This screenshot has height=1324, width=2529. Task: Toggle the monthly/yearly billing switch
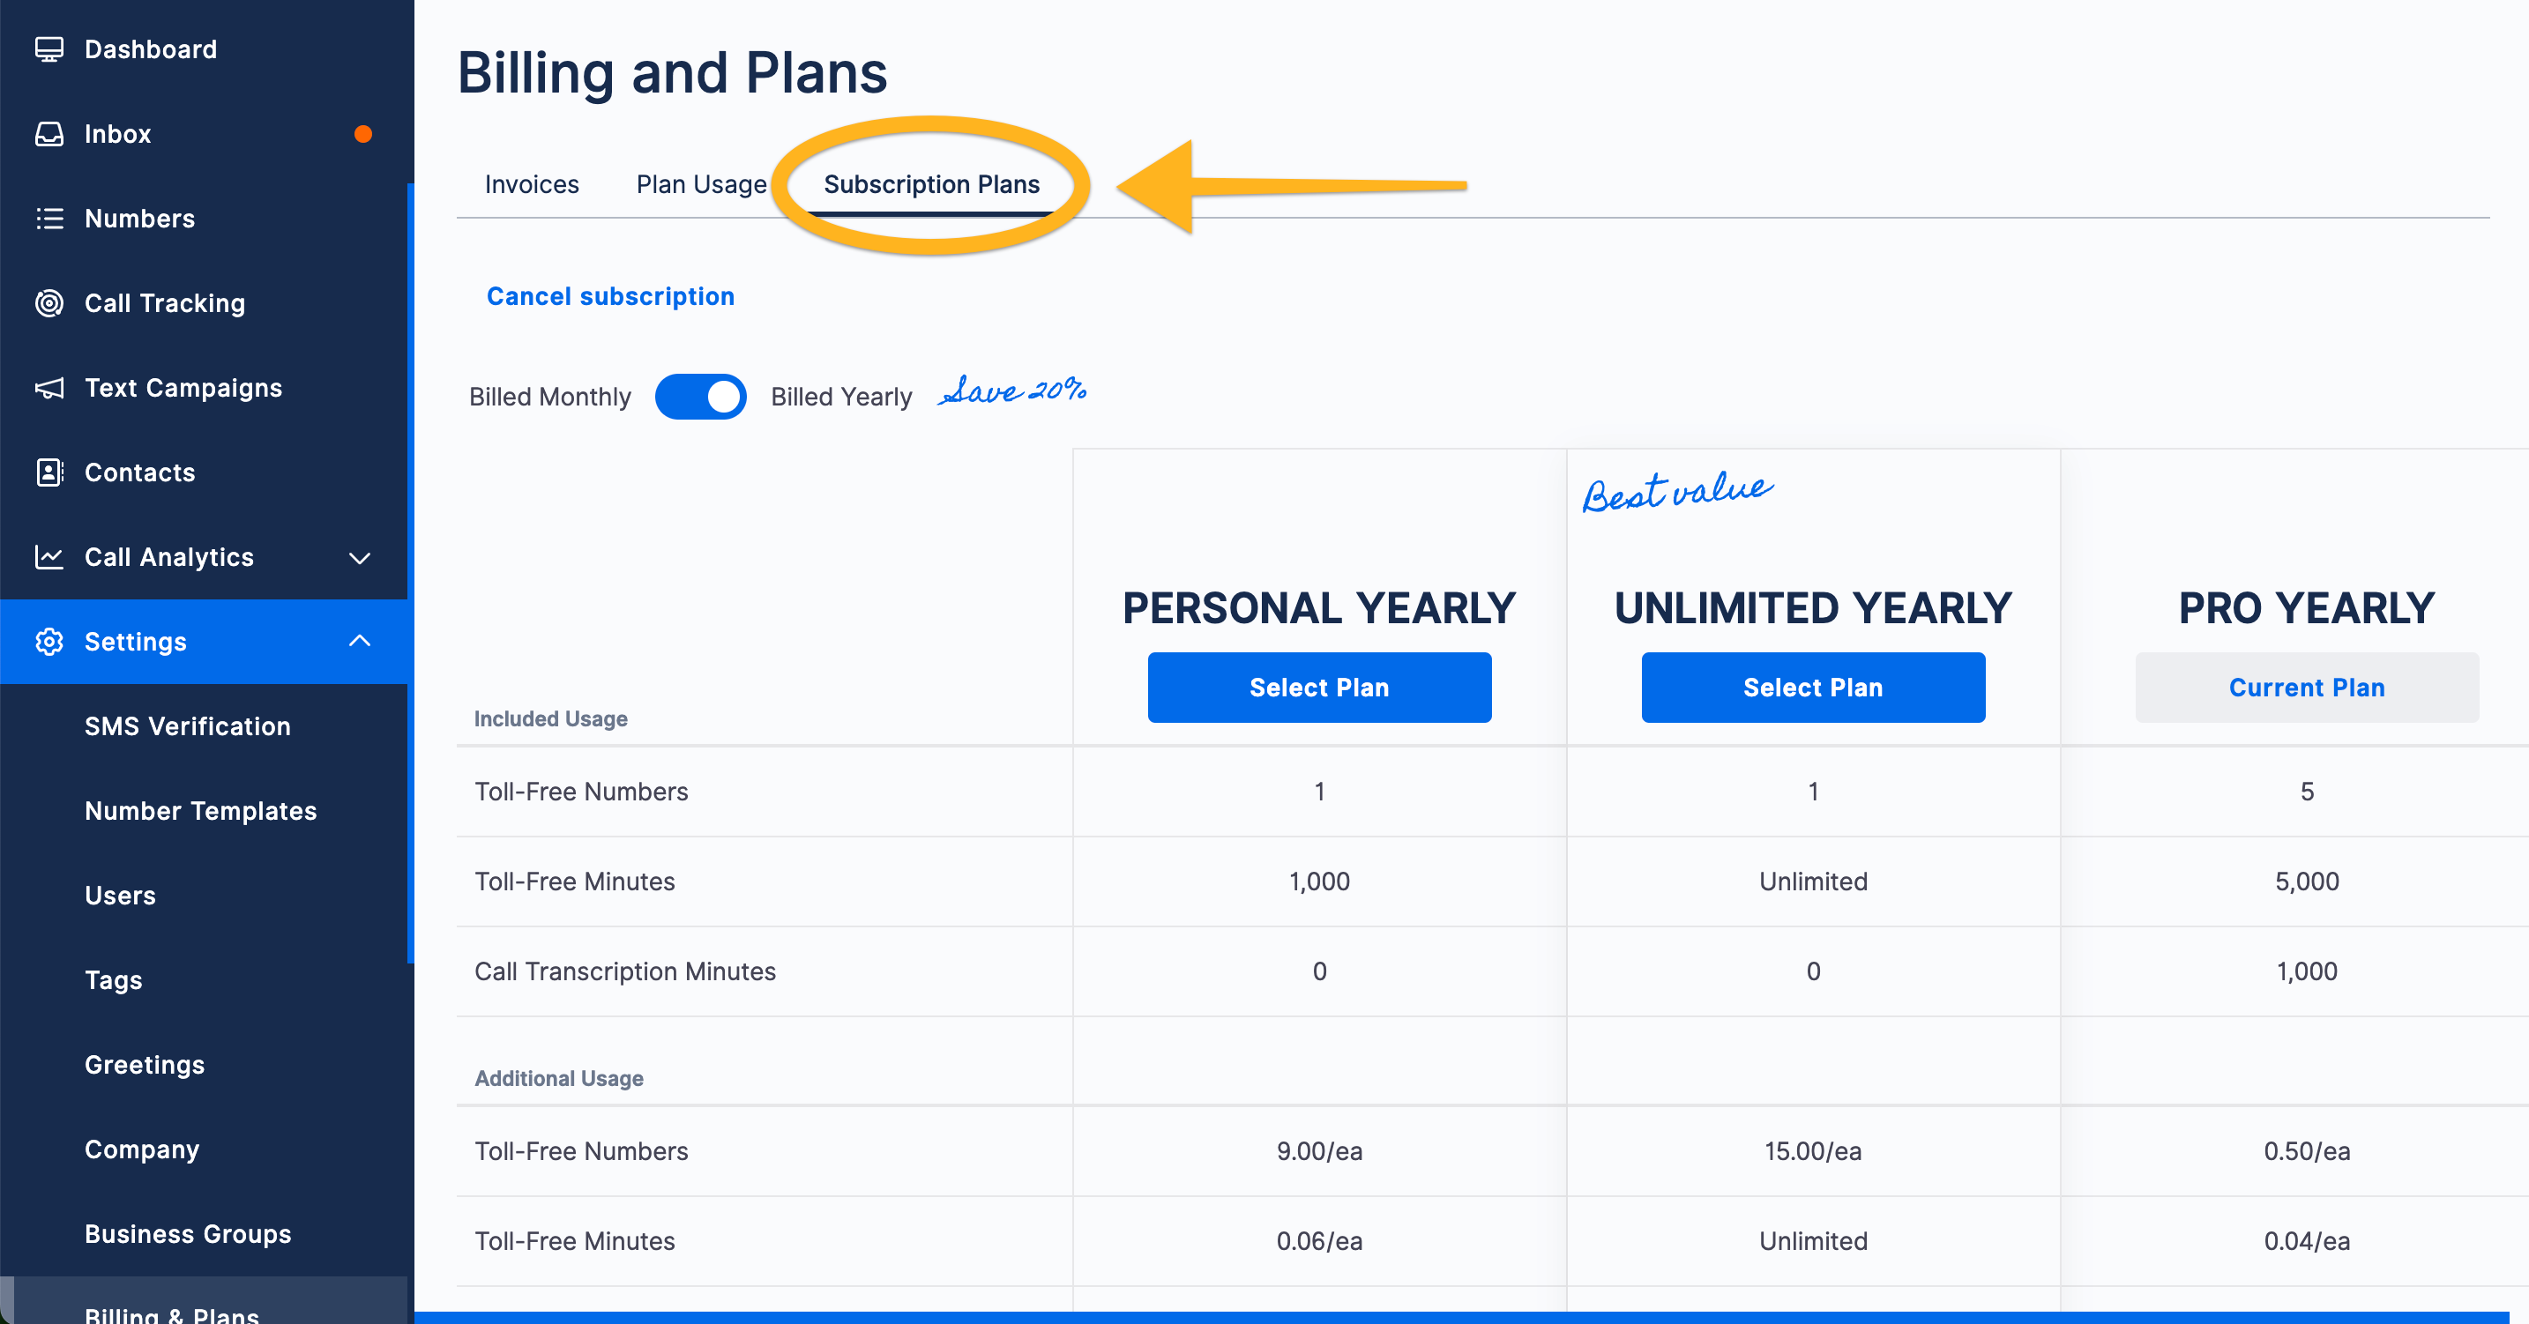(x=700, y=397)
